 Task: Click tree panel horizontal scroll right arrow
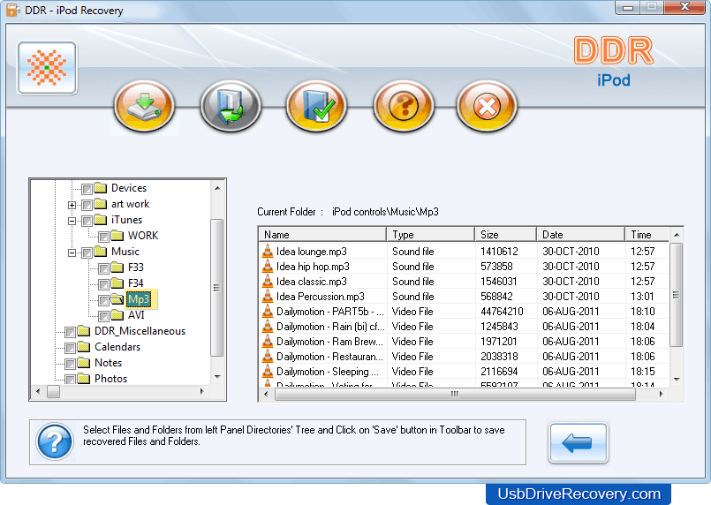pyautogui.click(x=201, y=391)
